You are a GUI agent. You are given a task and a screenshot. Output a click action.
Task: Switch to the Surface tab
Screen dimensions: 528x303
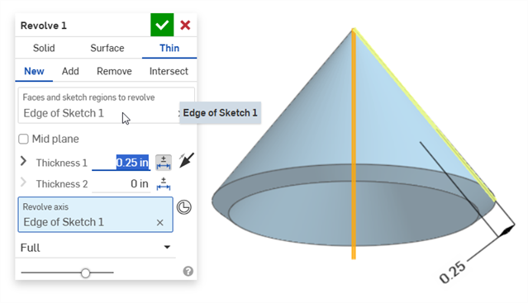(x=107, y=48)
